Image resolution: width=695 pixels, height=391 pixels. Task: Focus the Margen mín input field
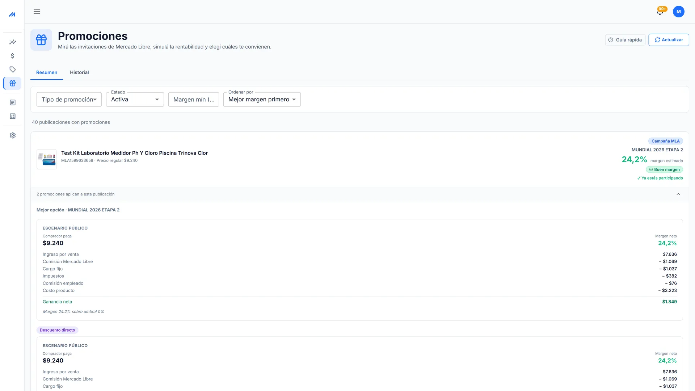click(x=194, y=100)
